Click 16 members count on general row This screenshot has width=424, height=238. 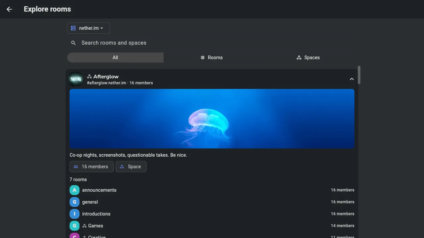[x=343, y=202]
